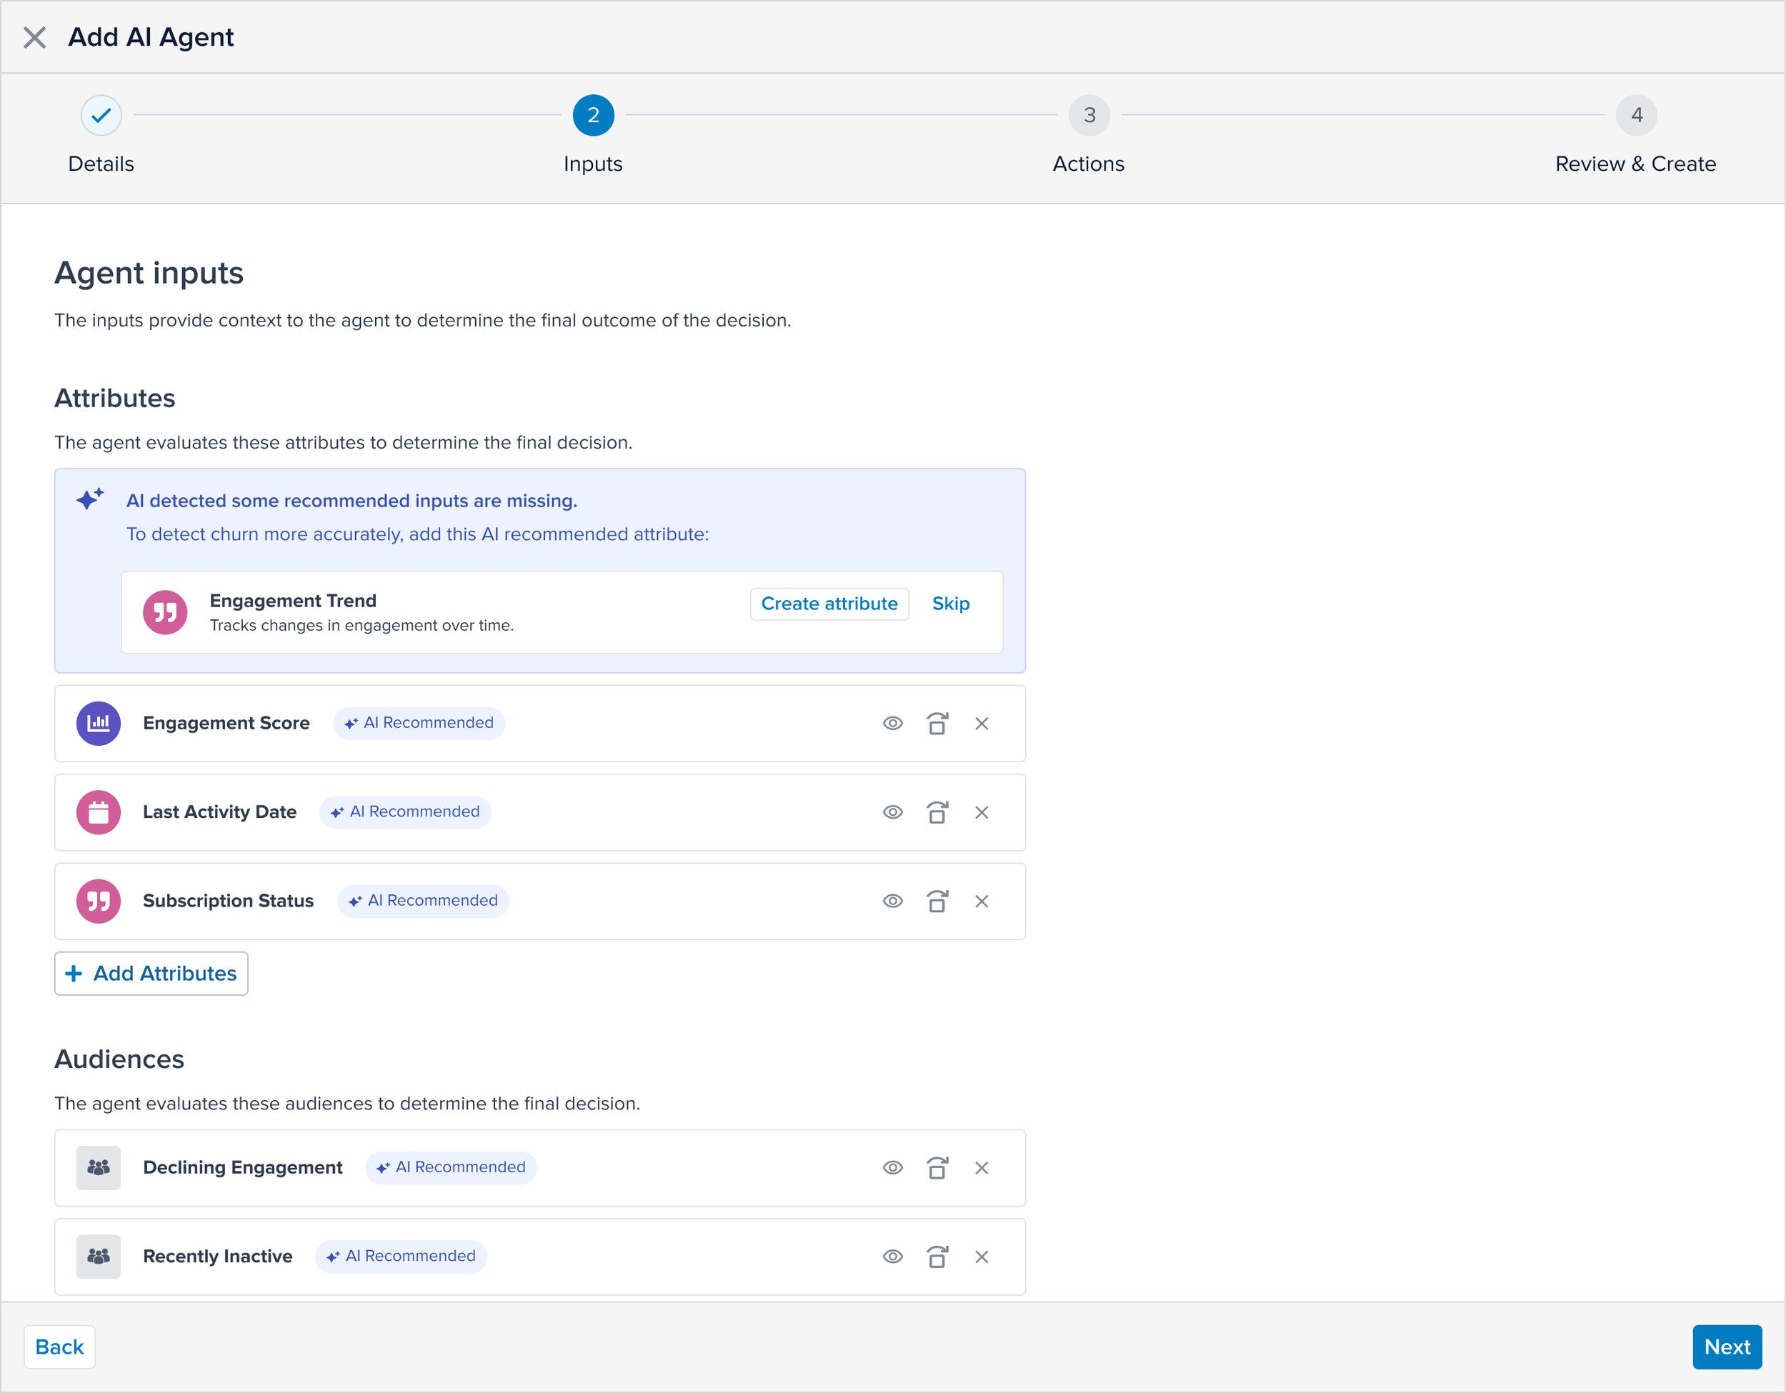Jump to the Actions step
The image size is (1786, 1393).
1089,115
